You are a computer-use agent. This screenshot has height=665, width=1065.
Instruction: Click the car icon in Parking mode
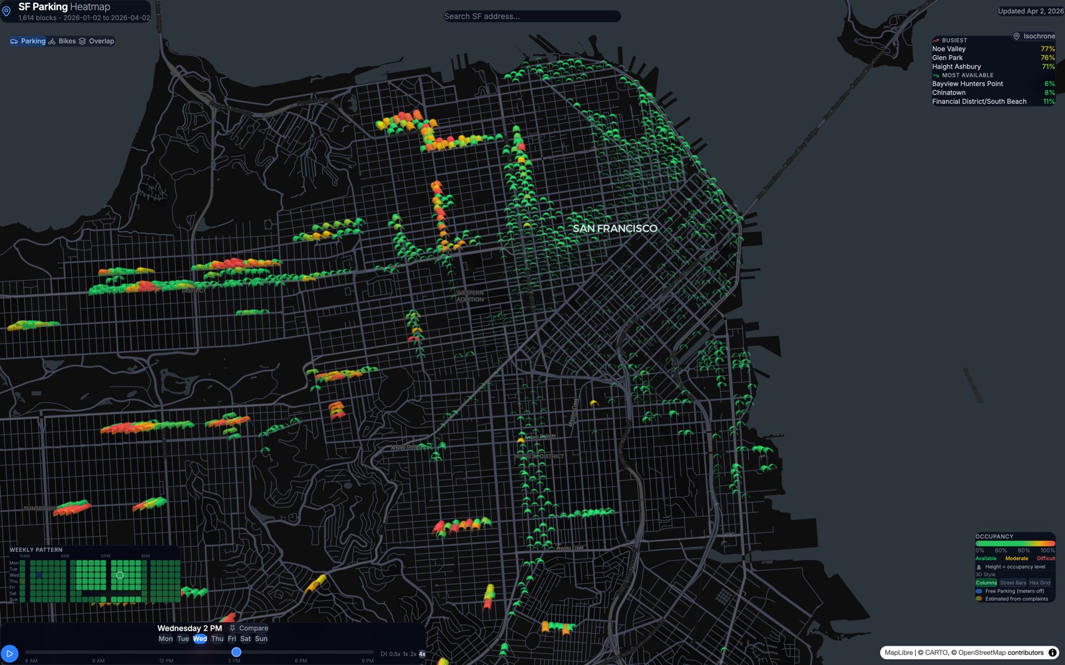(14, 41)
